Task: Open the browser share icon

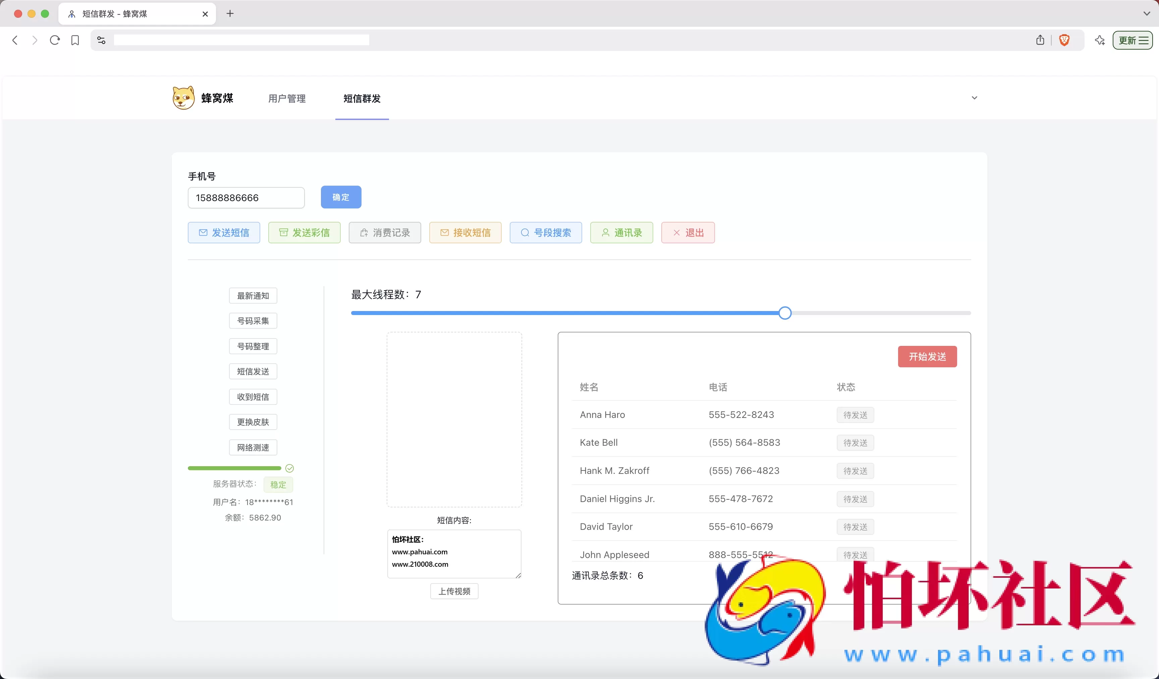Action: click(x=1040, y=40)
